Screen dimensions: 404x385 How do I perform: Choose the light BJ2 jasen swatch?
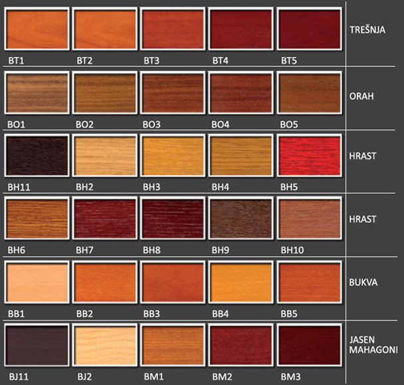coord(105,347)
